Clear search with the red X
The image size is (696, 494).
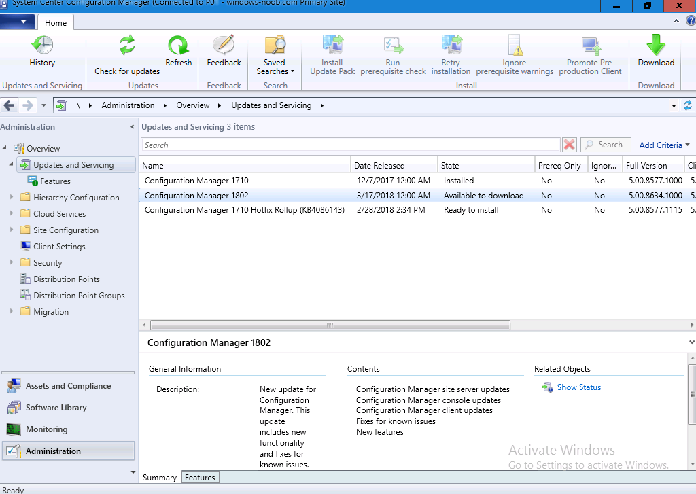[x=570, y=145]
